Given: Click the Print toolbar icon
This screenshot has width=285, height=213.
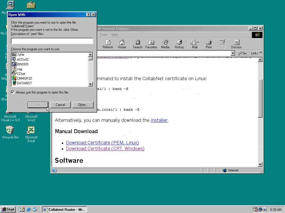Looking at the screenshot, I should pyautogui.click(x=209, y=44).
